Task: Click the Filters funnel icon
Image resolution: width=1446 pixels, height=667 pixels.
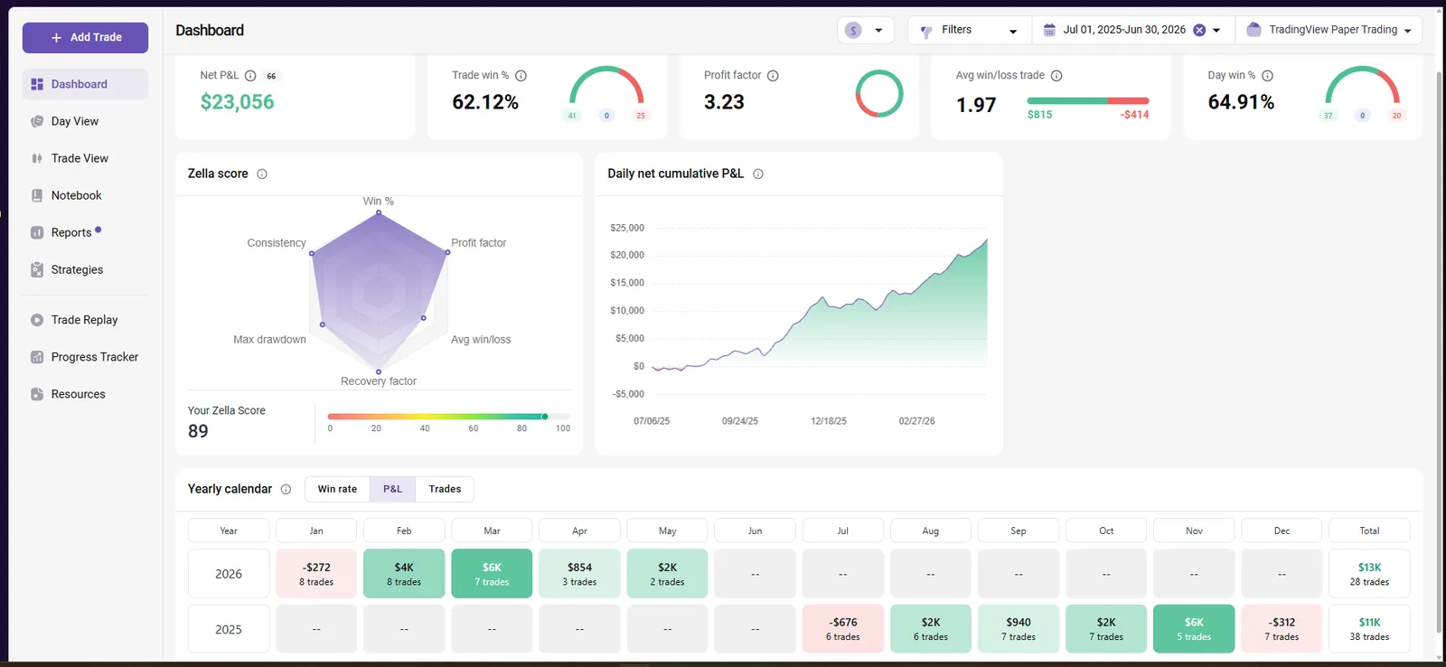Action: click(x=925, y=31)
